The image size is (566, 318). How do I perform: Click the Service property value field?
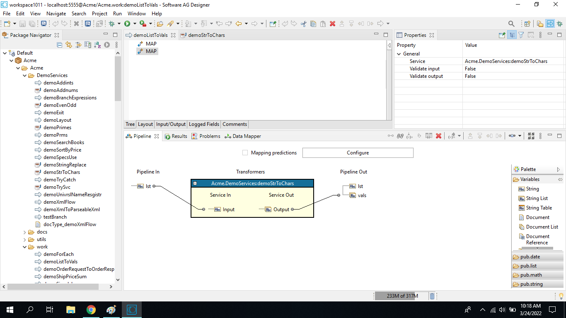pyautogui.click(x=514, y=61)
